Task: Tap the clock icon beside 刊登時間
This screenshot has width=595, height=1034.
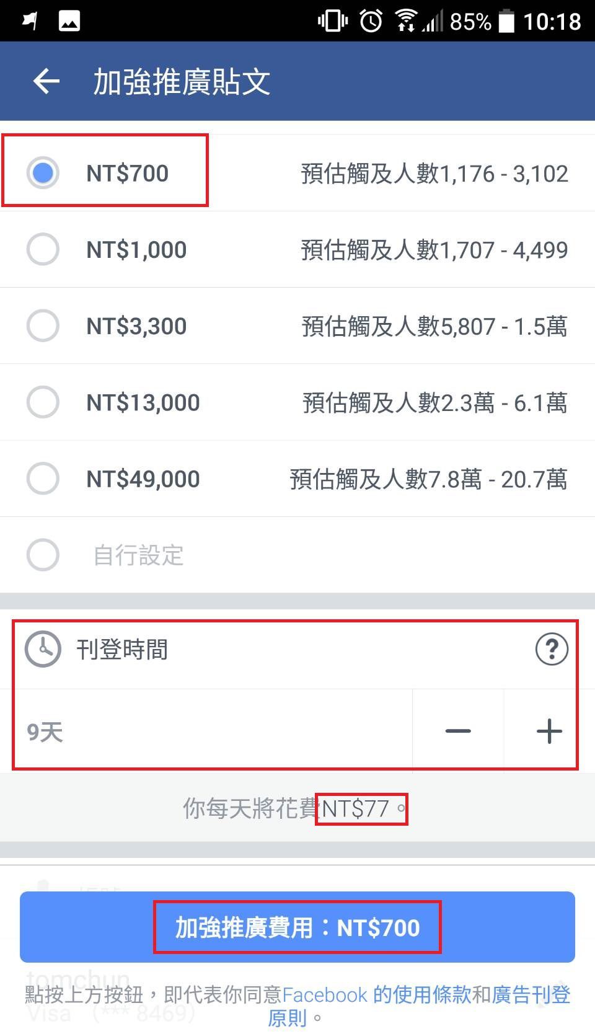Action: coord(43,649)
